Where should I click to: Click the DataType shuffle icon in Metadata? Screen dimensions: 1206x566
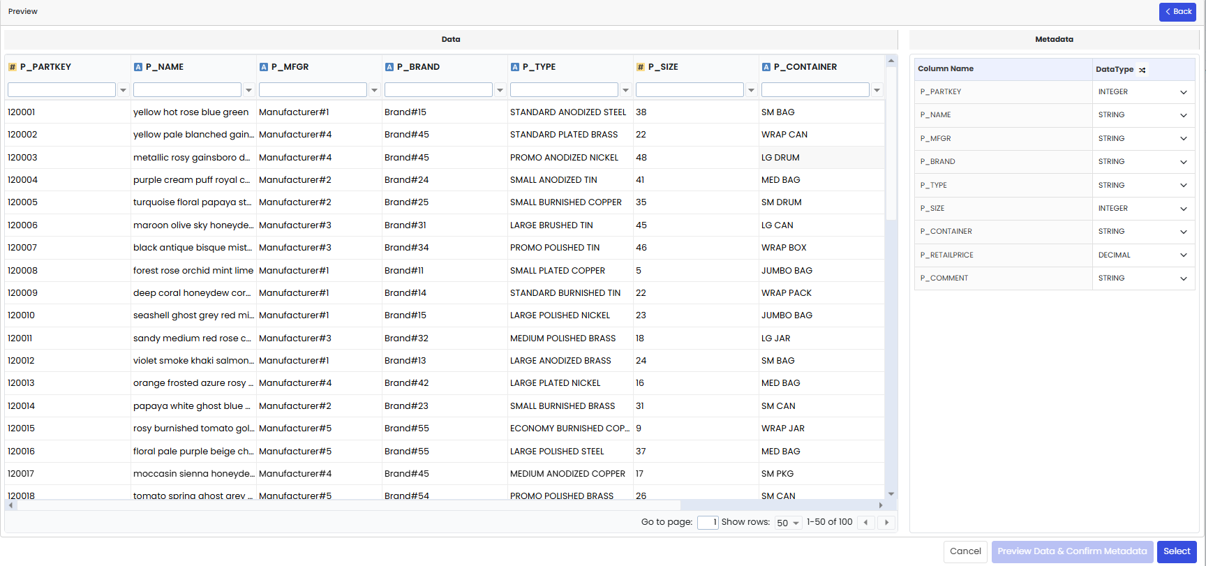(x=1142, y=70)
